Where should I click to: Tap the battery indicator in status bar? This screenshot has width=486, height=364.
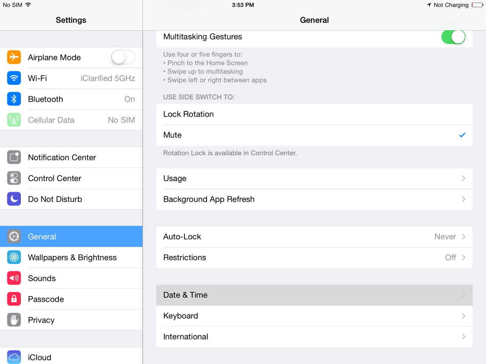click(x=477, y=5)
